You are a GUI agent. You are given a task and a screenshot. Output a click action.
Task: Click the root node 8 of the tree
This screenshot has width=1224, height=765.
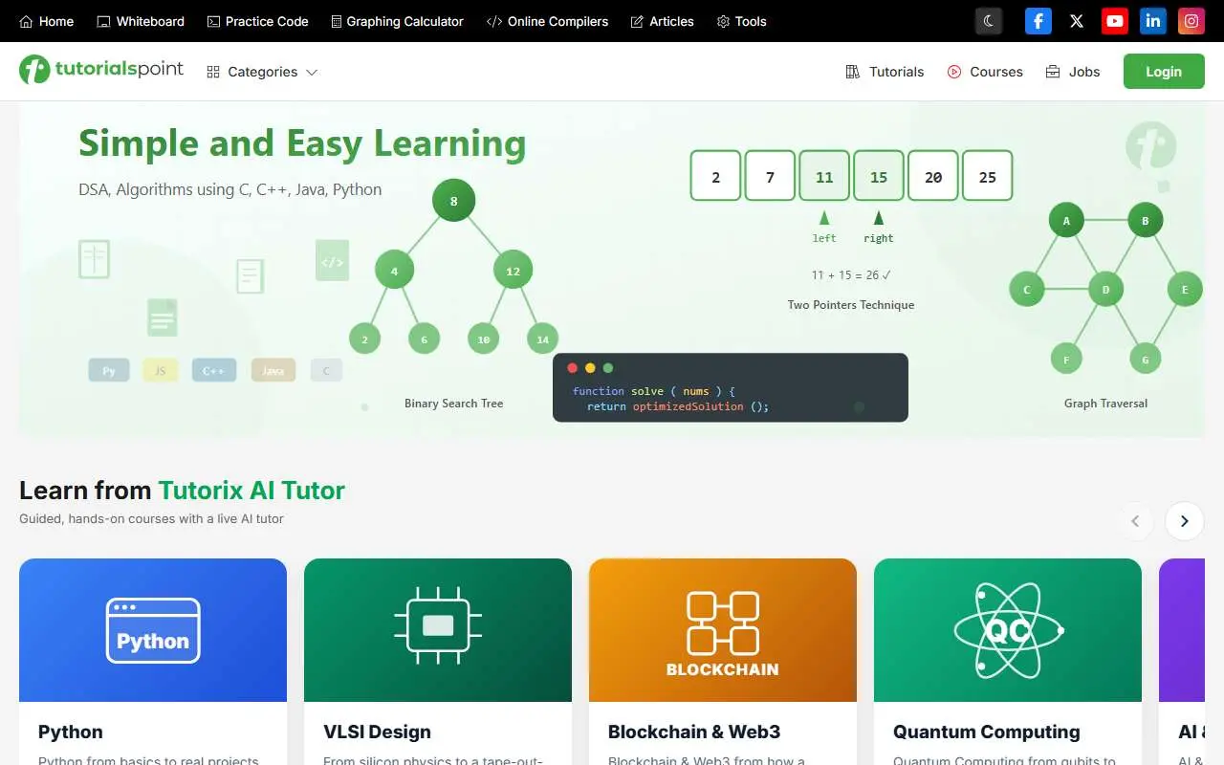[454, 201]
